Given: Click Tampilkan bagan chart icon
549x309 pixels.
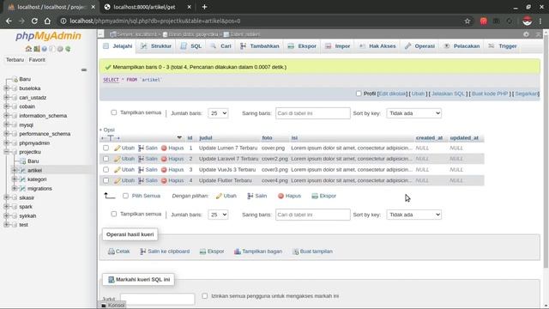Looking at the screenshot, I should pos(238,251).
